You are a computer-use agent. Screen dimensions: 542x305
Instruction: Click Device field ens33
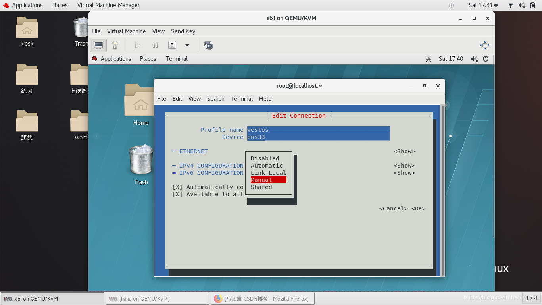pyautogui.click(x=318, y=137)
